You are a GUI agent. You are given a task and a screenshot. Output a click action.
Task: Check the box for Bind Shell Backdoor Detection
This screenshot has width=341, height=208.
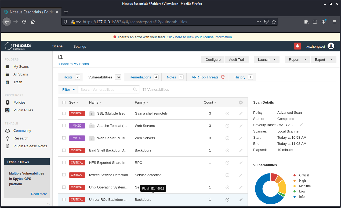[x=64, y=150]
